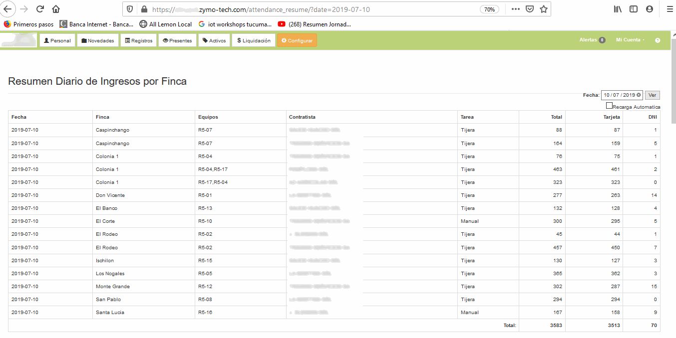Viewport: 676px width, 338px height.
Task: Reload the page with the refresh icon
Action: (x=39, y=8)
